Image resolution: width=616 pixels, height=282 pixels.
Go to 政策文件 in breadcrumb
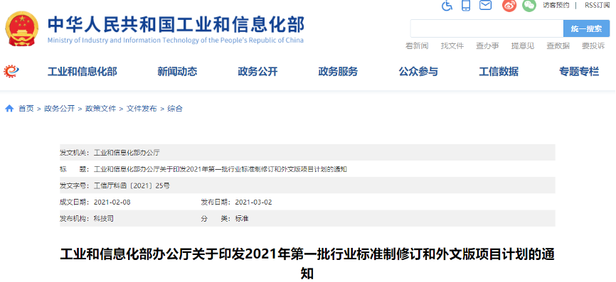[101, 109]
